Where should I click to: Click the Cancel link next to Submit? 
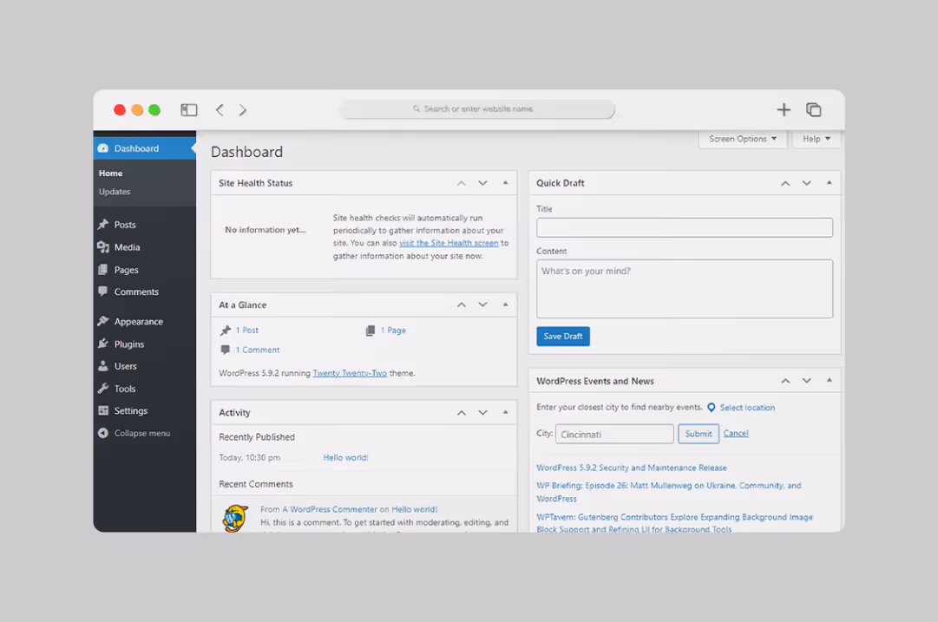[x=736, y=434]
